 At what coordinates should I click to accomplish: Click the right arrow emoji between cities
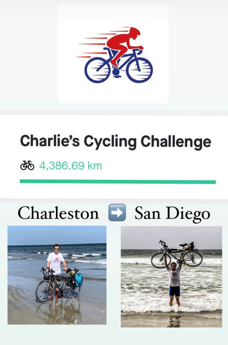click(117, 213)
